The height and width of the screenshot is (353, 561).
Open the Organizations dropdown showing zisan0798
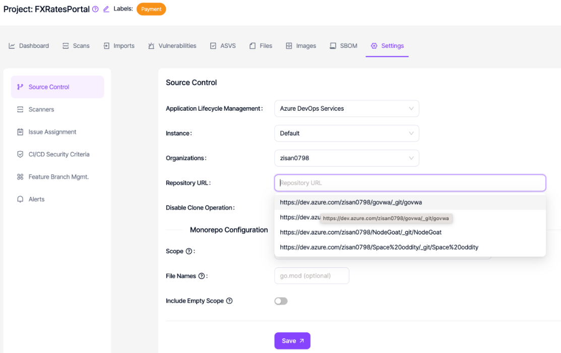346,158
